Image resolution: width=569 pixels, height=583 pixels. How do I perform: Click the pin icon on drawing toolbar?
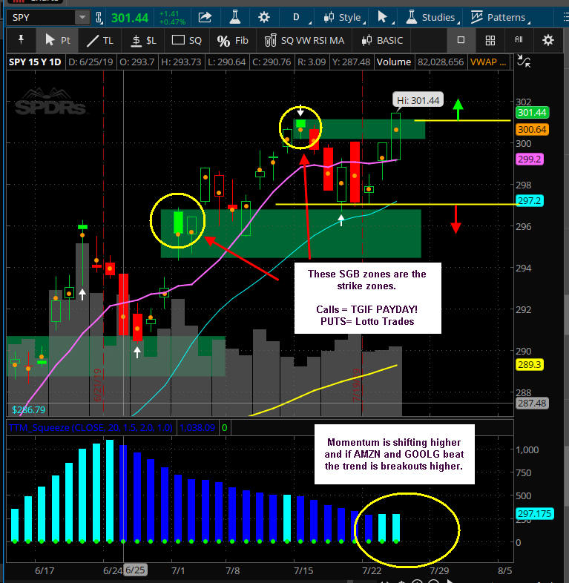click(22, 40)
